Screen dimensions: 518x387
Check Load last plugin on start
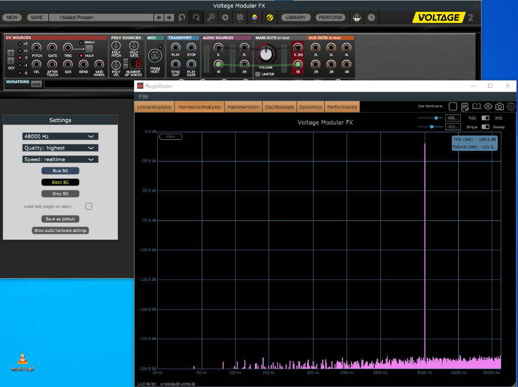pyautogui.click(x=89, y=206)
